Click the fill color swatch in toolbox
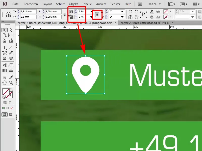 tap(6, 92)
